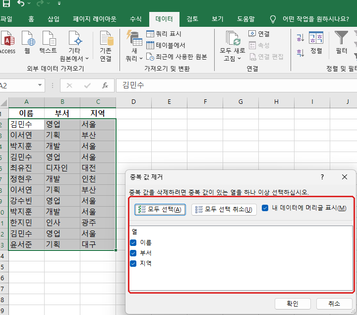Select column A header
Screen dimensions: 357x315
(26, 102)
